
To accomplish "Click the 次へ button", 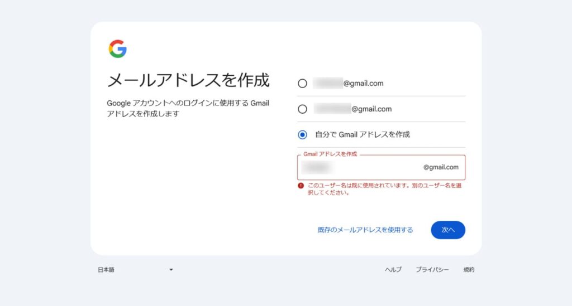I will click(448, 230).
